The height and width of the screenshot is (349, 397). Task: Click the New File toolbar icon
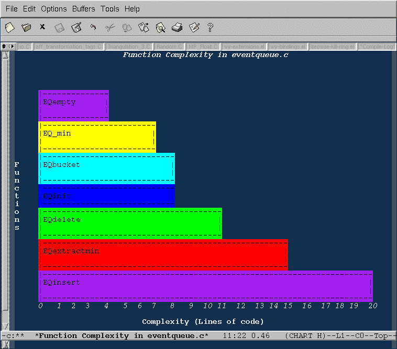pyautogui.click(x=9, y=27)
